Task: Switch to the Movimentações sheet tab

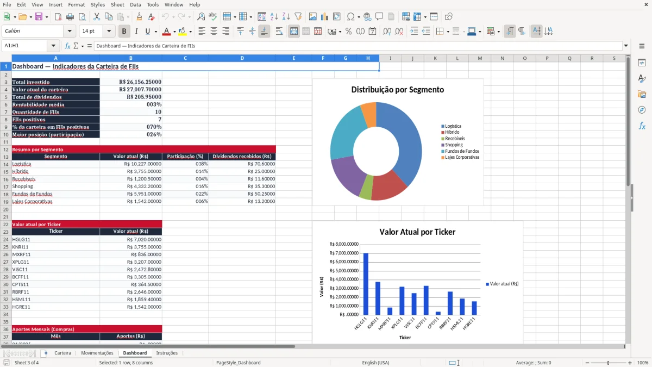Action: click(x=97, y=353)
